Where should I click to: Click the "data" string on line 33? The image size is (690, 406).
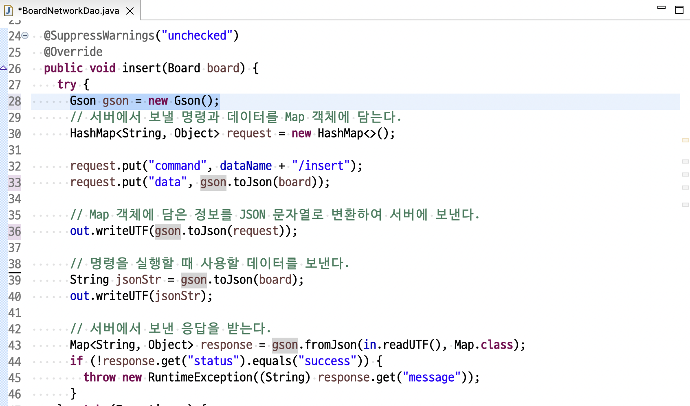[x=168, y=182]
